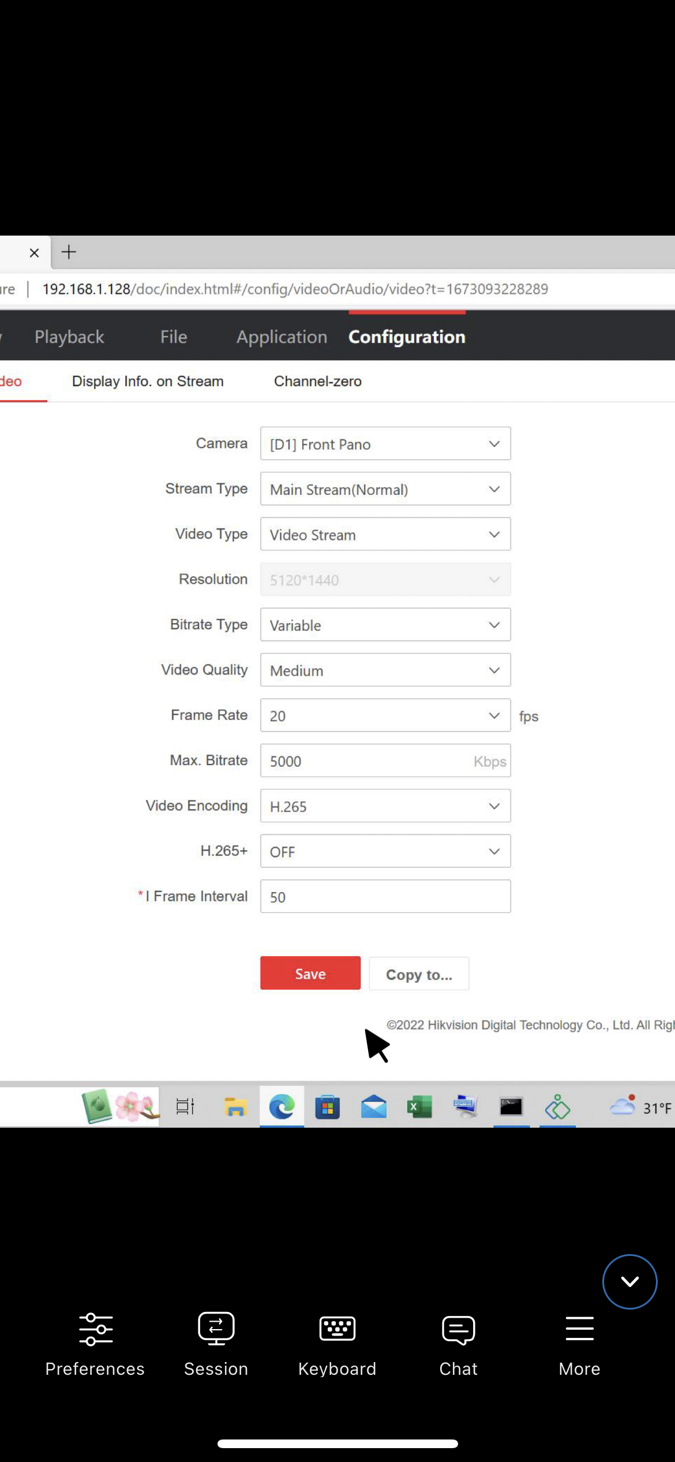
Task: Open the Mail app in the taskbar
Action: pos(374,1107)
